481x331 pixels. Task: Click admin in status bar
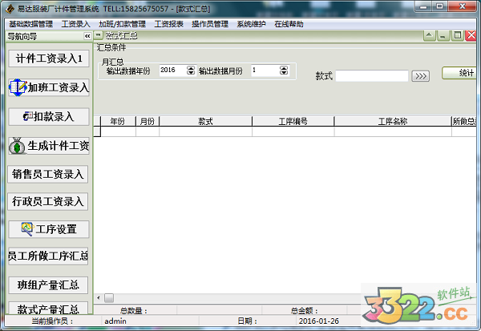pyautogui.click(x=115, y=321)
